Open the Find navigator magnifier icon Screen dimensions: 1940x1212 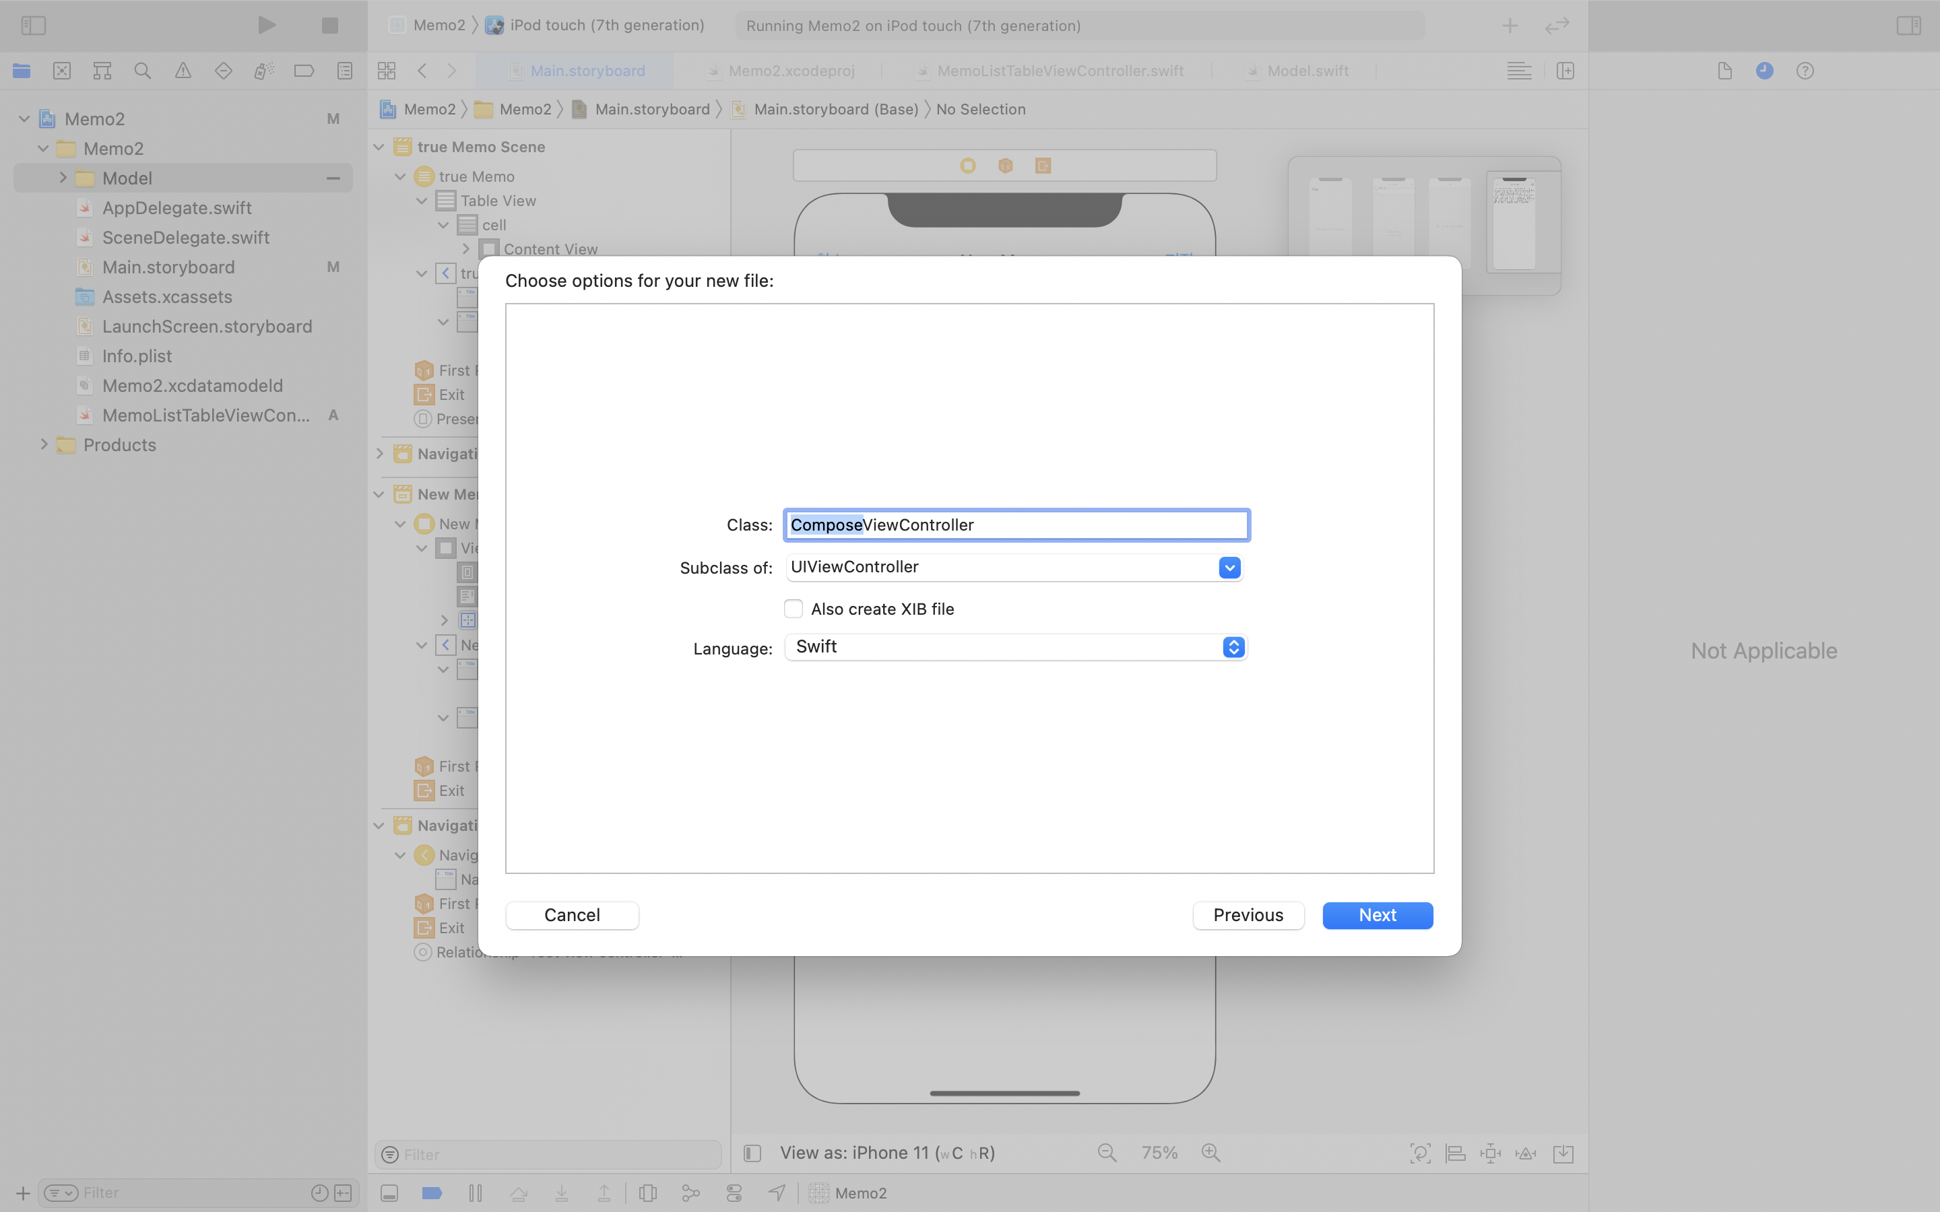(x=143, y=71)
